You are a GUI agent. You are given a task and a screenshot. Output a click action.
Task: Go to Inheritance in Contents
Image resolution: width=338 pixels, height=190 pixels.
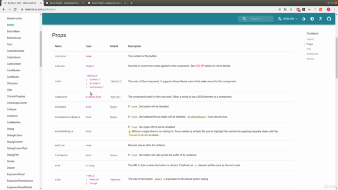[312, 54]
